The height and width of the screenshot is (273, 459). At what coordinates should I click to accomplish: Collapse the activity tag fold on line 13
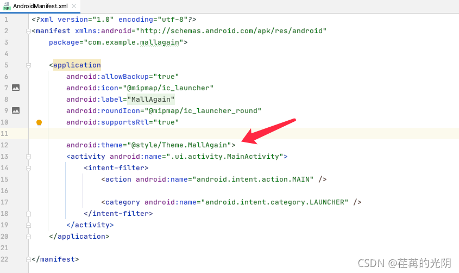point(28,157)
